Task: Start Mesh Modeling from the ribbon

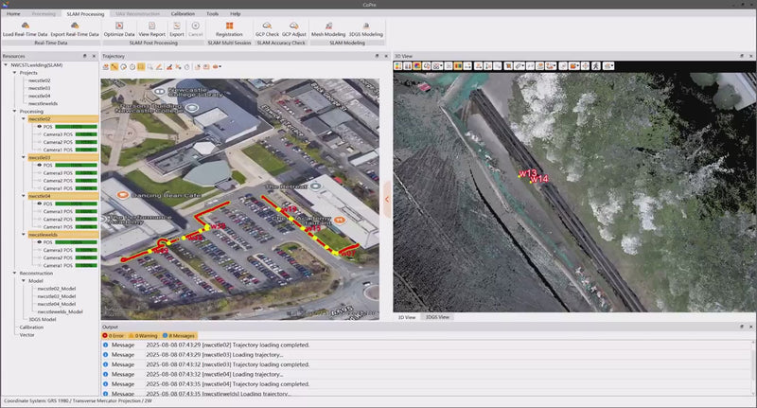Action: click(327, 25)
